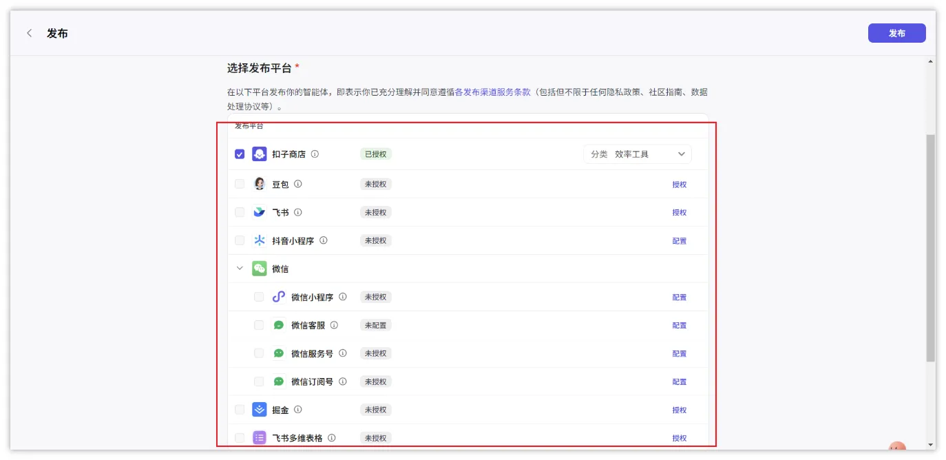This screenshot has height=460, width=946.
Task: Click the 未授权 badge for 掘金
Action: pyautogui.click(x=375, y=410)
